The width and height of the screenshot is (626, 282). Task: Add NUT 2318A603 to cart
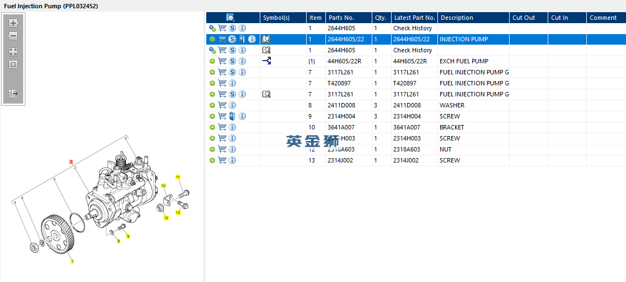(x=222, y=149)
